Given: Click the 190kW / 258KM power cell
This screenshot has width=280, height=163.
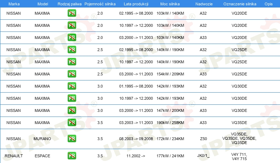Looking at the screenshot, I should pos(170,123).
